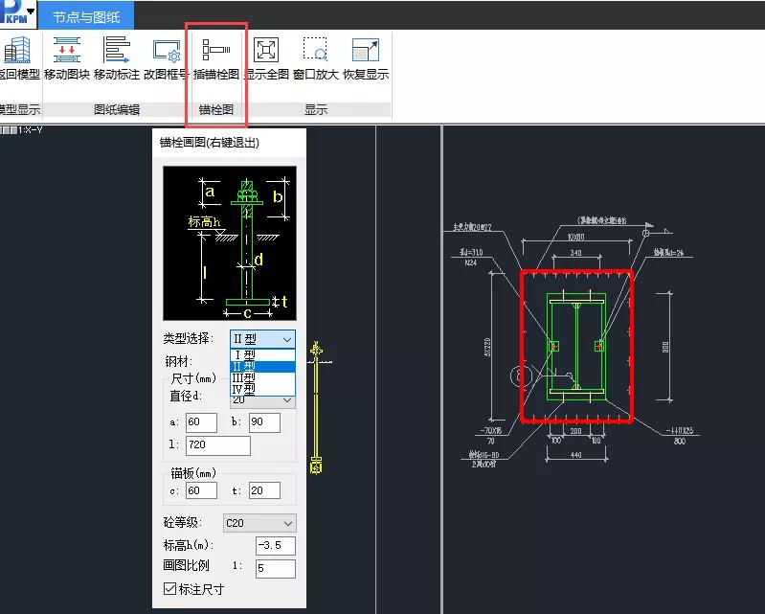The width and height of the screenshot is (765, 614).
Task: Toggle the 标注尺寸 checkbox
Action: pyautogui.click(x=169, y=589)
